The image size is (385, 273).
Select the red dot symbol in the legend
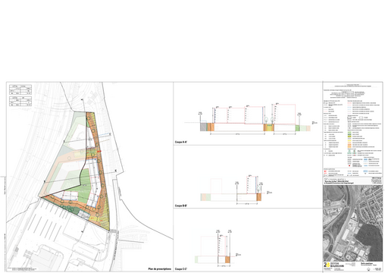click(x=349, y=165)
